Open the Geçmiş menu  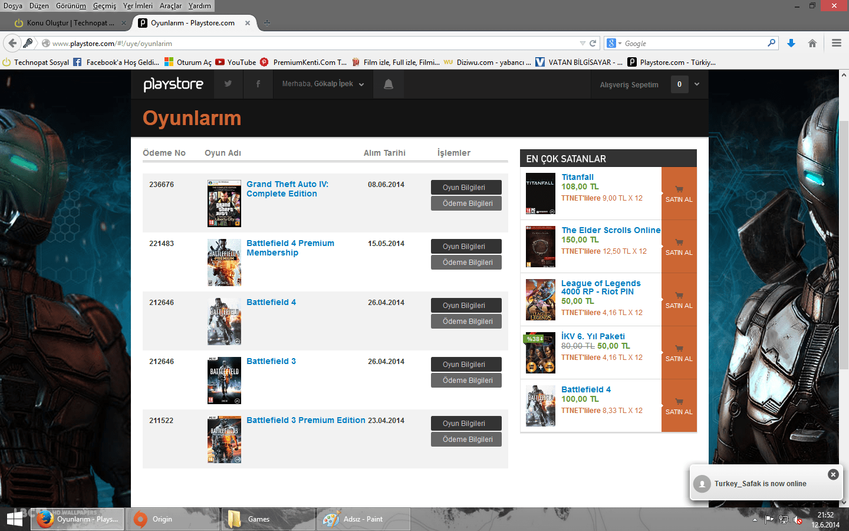pyautogui.click(x=104, y=6)
